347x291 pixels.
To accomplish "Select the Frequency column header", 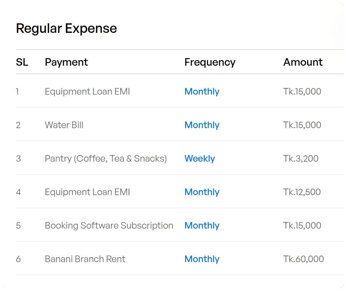I will pyautogui.click(x=210, y=62).
